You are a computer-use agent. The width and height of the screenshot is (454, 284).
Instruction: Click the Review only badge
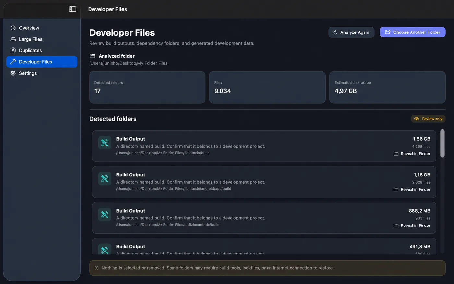point(428,119)
